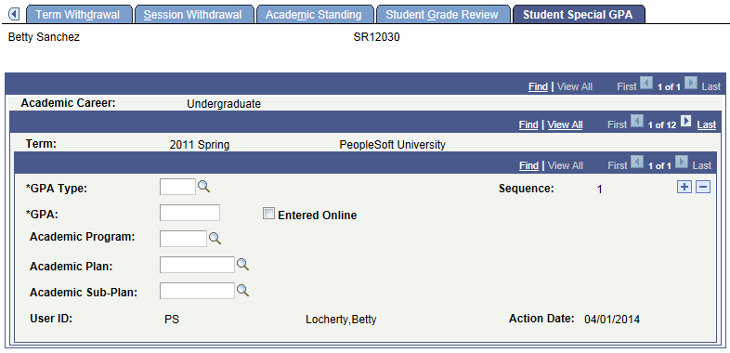Focus the Academic Sub-Plan input field
This screenshot has height=353, width=730.
[x=197, y=291]
